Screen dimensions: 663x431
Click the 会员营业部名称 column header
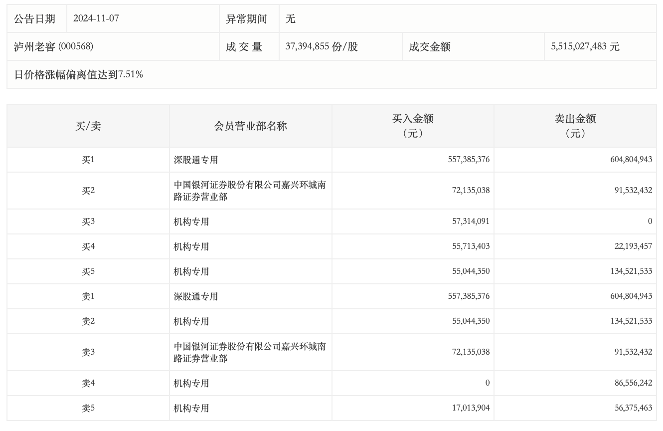click(250, 126)
